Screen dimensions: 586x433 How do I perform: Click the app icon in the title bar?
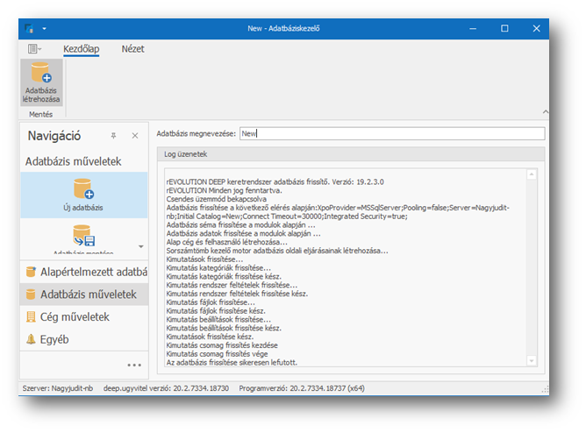[30, 28]
